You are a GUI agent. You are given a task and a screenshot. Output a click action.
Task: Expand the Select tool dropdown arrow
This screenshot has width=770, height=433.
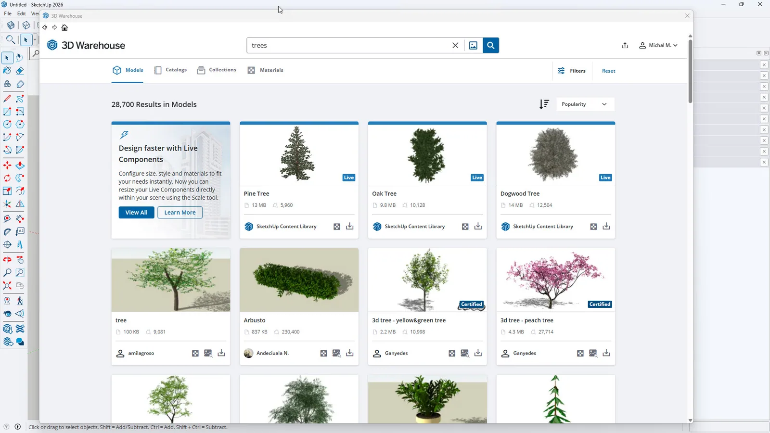pyautogui.click(x=35, y=40)
